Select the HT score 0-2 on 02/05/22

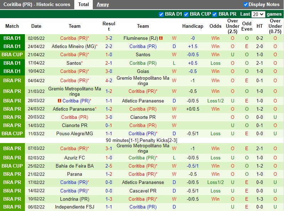click(x=259, y=38)
